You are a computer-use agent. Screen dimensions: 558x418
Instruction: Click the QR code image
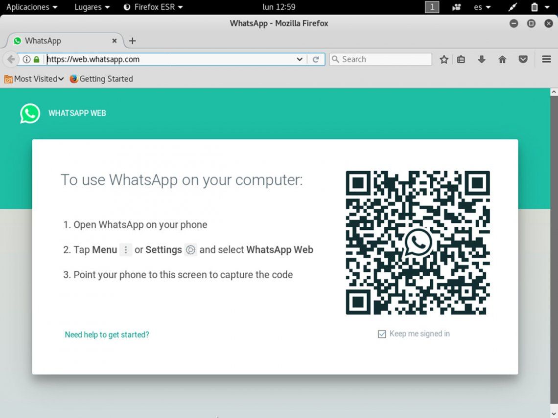[418, 243]
